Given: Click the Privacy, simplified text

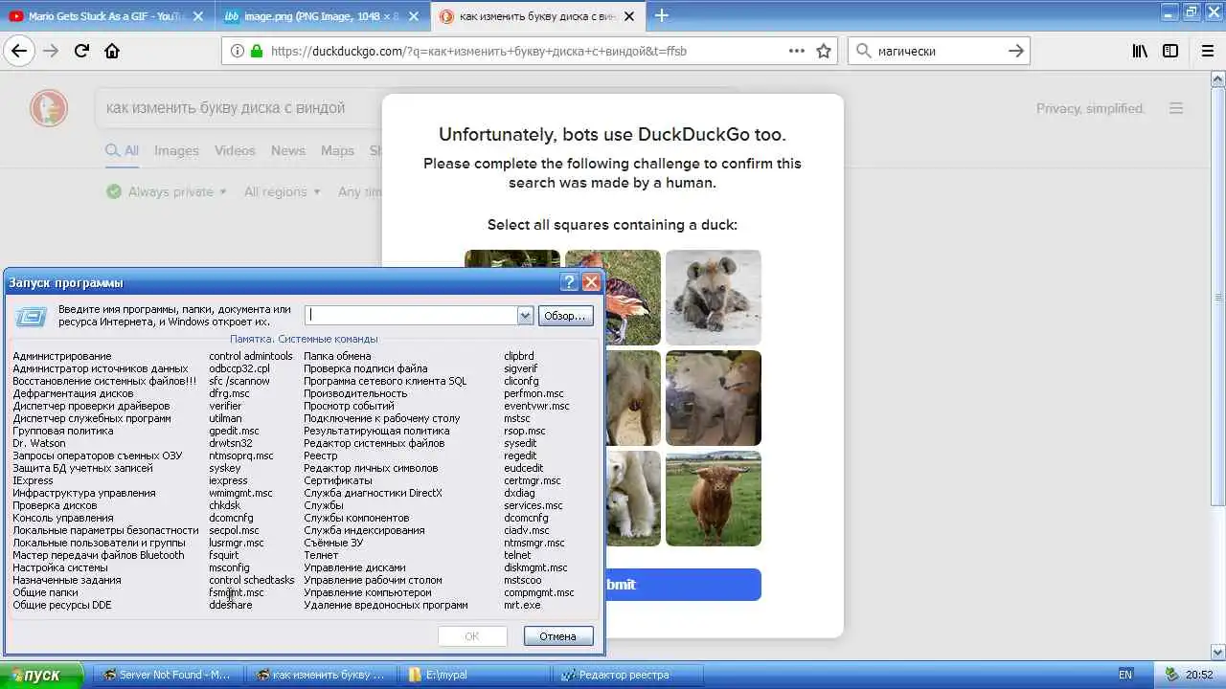Looking at the screenshot, I should [1091, 108].
